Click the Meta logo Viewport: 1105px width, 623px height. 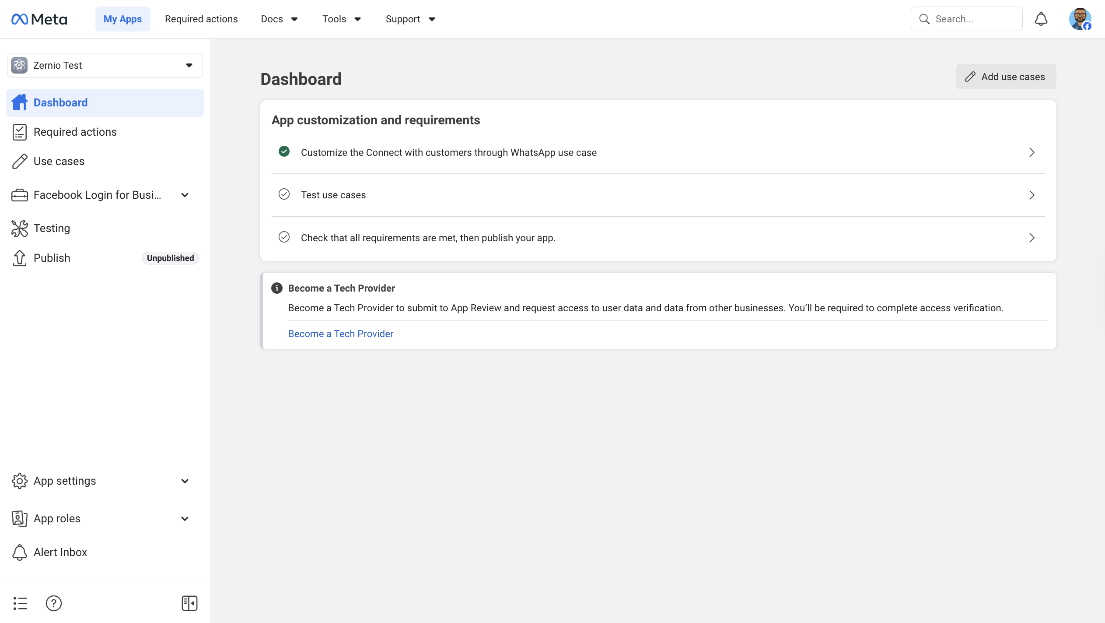39,19
